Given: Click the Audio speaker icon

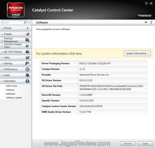Looking at the screenshot, I should point(27,75).
